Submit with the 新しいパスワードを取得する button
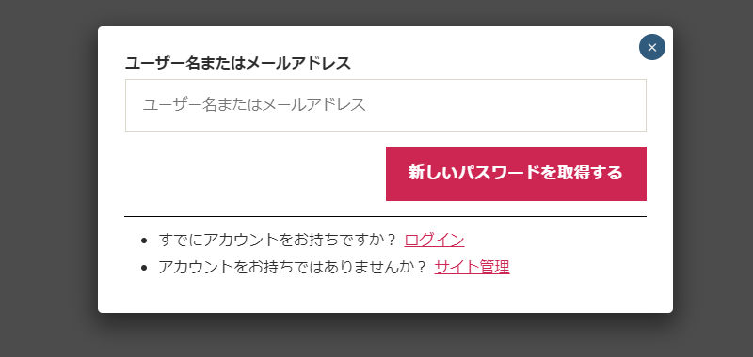The image size is (753, 357). pyautogui.click(x=516, y=174)
